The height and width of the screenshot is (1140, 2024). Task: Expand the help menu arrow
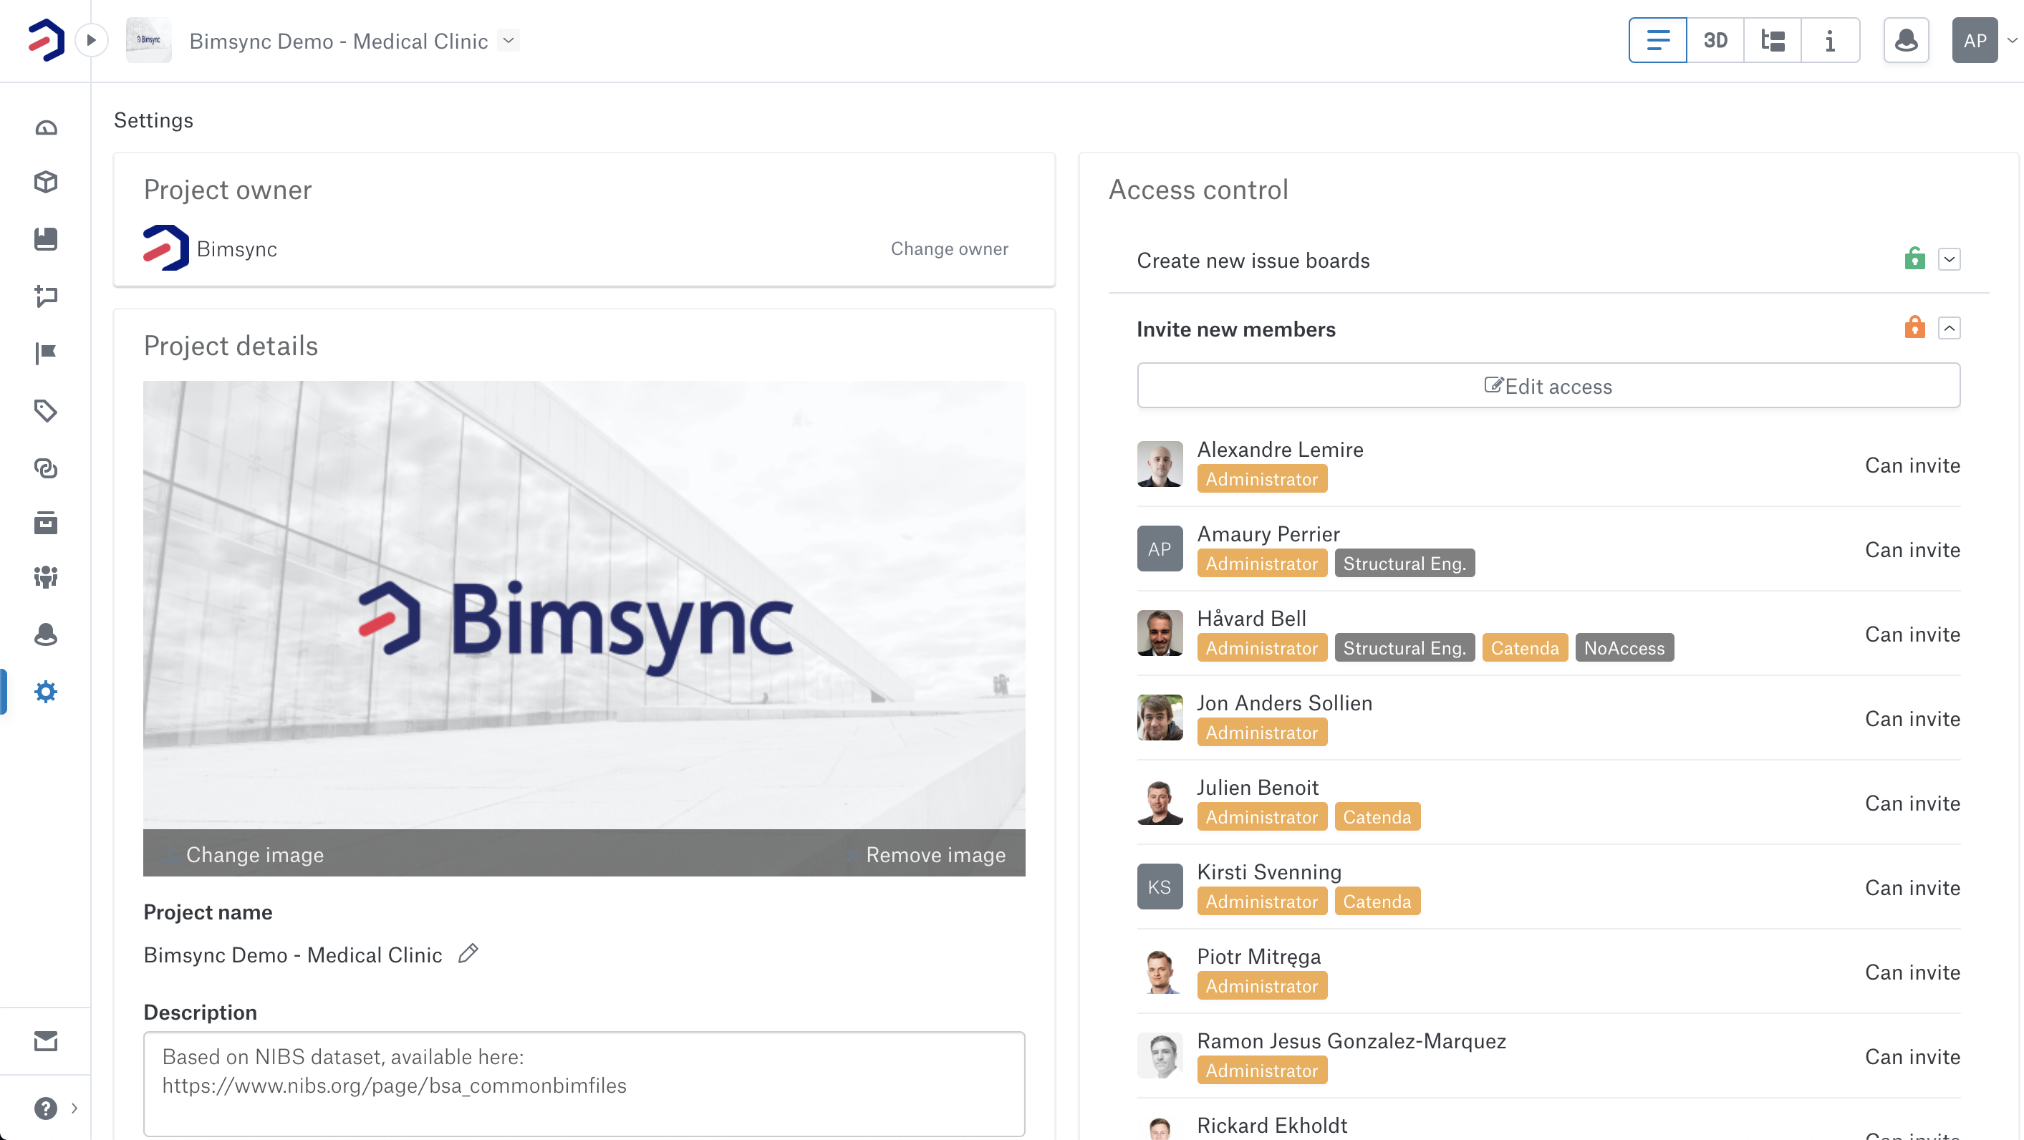click(x=74, y=1108)
